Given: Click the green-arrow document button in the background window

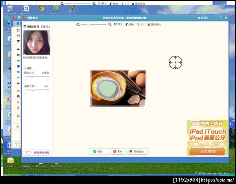Looking at the screenshot, I should (17, 126).
